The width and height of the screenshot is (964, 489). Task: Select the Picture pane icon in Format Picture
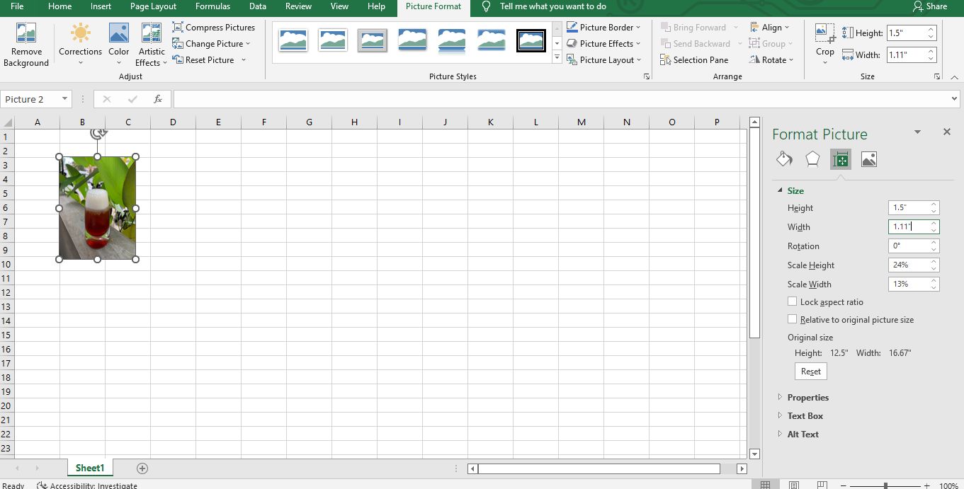(869, 159)
